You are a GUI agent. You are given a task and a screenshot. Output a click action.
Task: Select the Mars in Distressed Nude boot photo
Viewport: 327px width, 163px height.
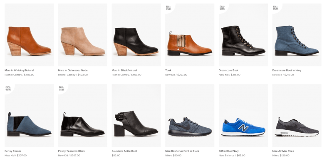click(x=83, y=35)
